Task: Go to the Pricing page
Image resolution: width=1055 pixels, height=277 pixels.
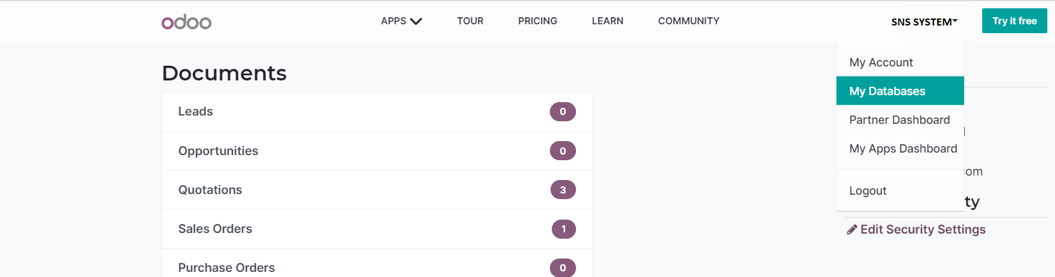Action: [x=537, y=21]
